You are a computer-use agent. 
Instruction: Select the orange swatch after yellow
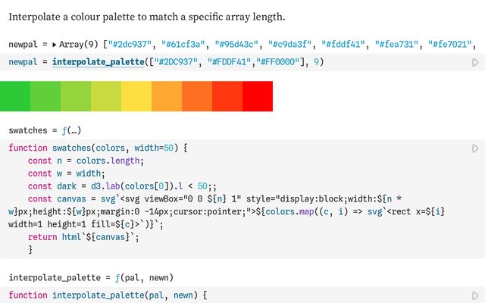coord(167,96)
